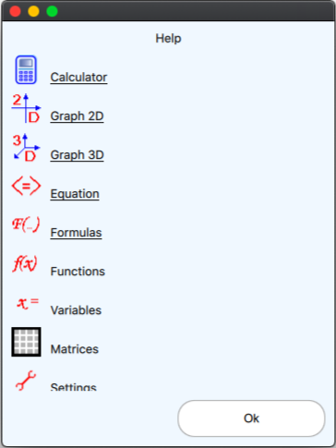Click the Formulas F(...) icon

pos(26,224)
